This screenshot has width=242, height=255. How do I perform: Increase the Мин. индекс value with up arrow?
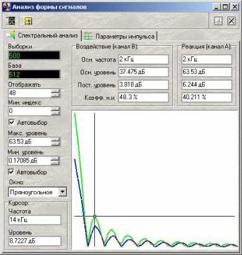pyautogui.click(x=55, y=109)
